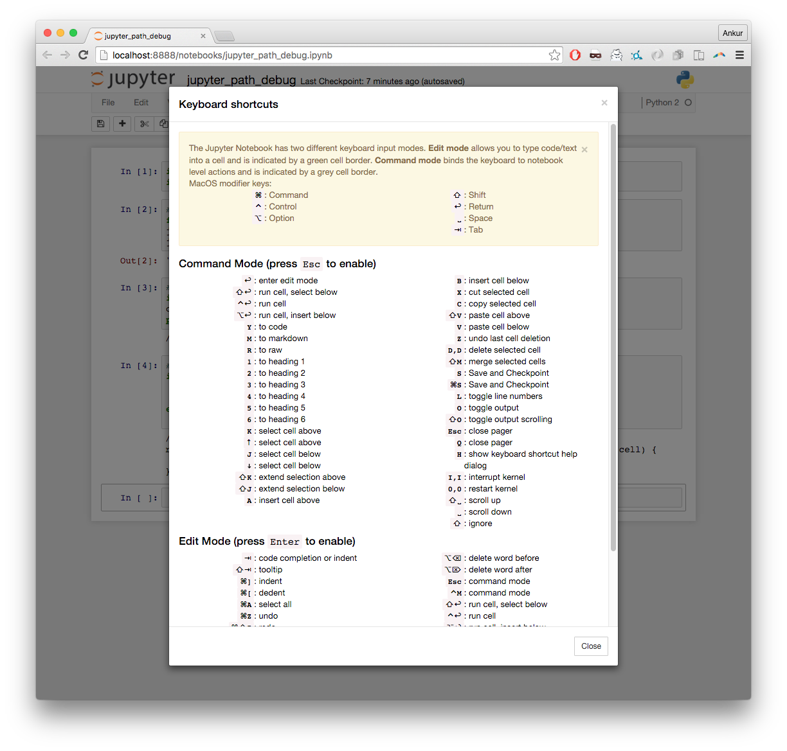Cut selected cells using the scissors icon
The image size is (787, 751).
coord(144,123)
